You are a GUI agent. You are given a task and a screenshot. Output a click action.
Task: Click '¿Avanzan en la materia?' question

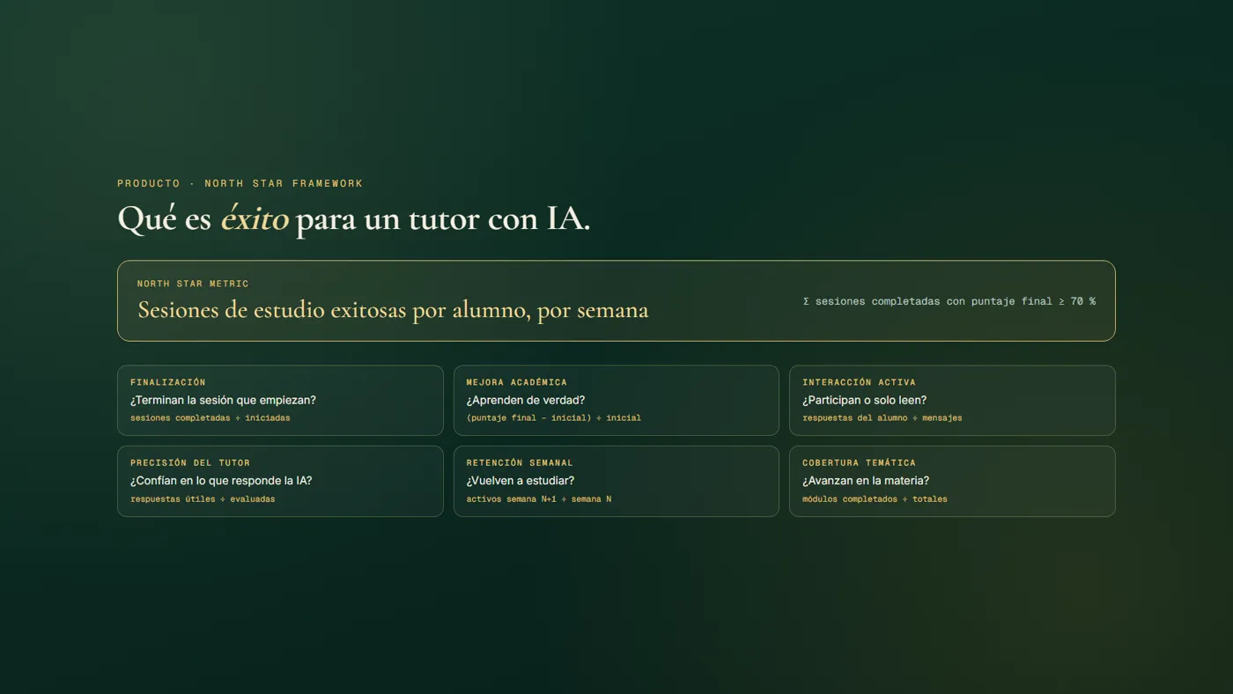point(866,481)
